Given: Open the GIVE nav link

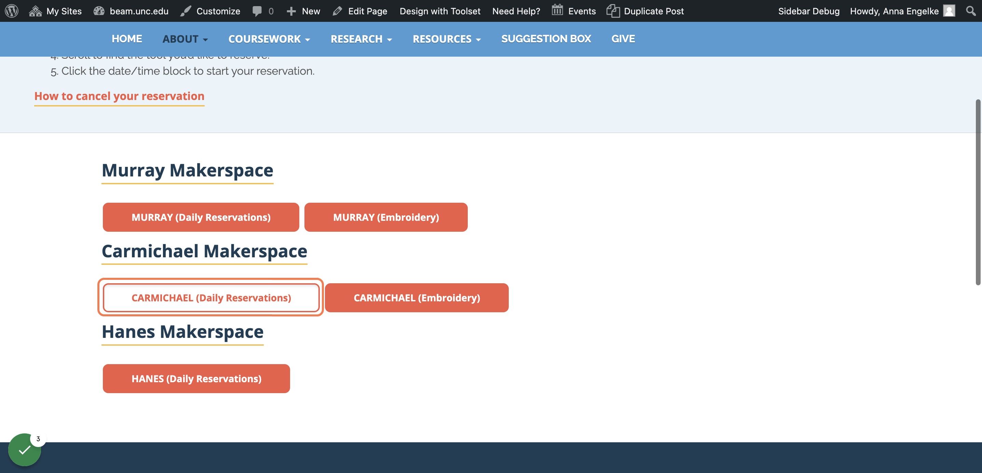Looking at the screenshot, I should pyautogui.click(x=623, y=39).
